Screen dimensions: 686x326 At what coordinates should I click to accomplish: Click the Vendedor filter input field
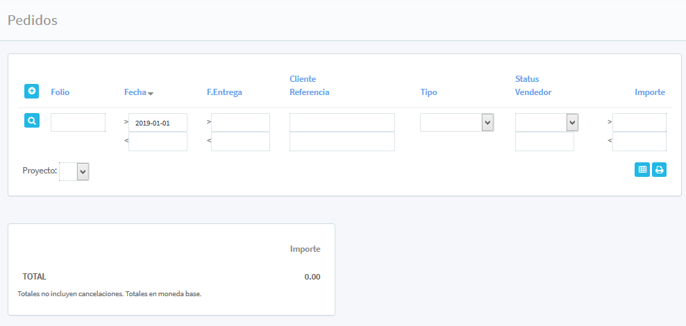pos(544,141)
